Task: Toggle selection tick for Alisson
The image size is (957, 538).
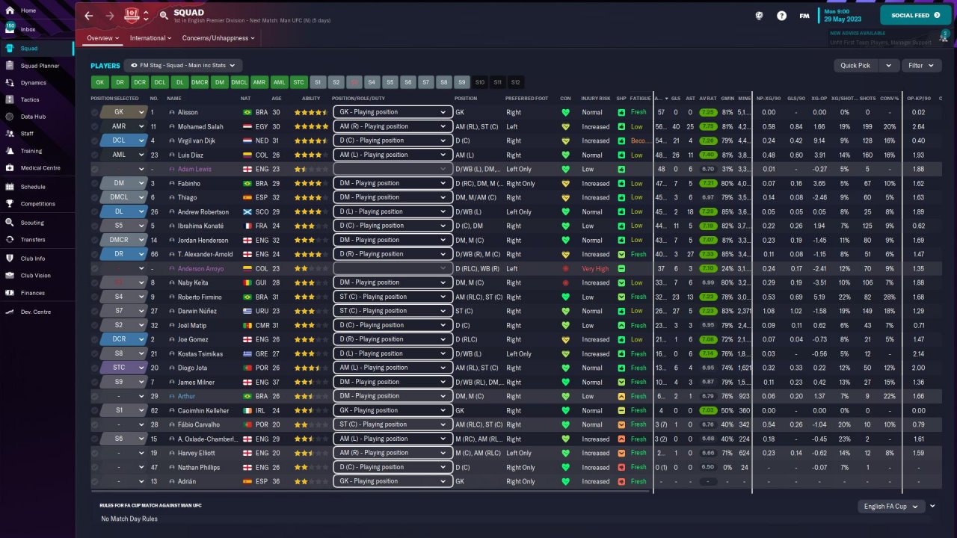Action: click(95, 112)
